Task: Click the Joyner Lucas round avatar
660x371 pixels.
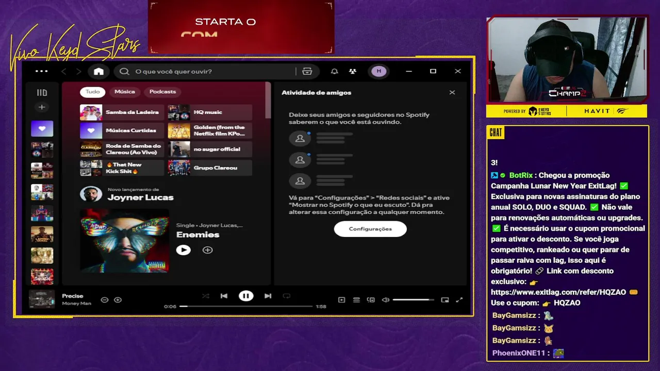Action: coord(91,194)
